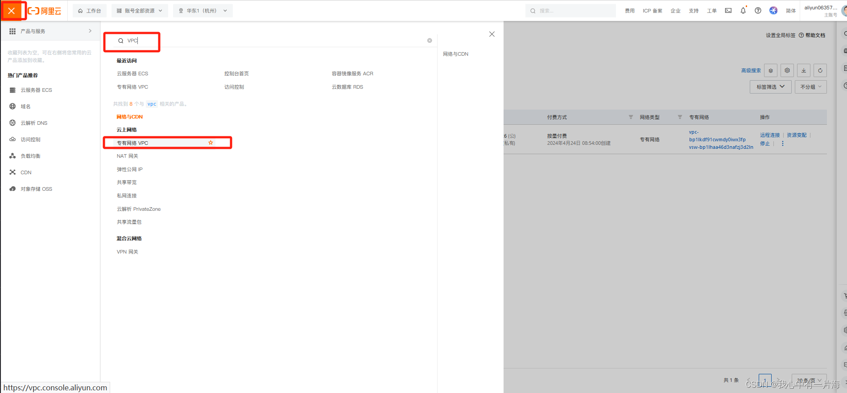Open 云服务器 ECS in the sidebar

tap(36, 90)
